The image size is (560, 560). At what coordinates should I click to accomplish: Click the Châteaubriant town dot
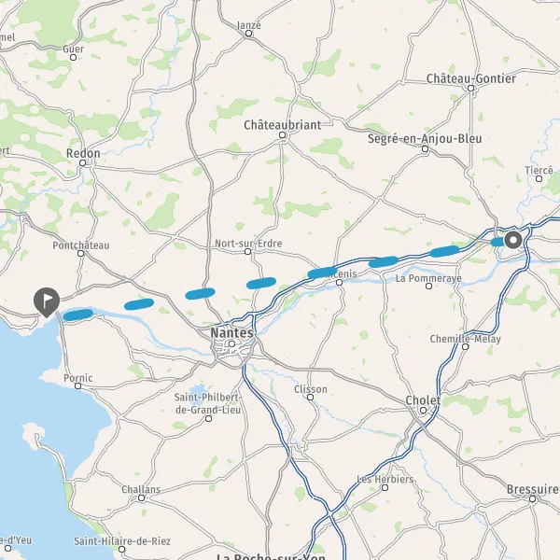point(283,135)
